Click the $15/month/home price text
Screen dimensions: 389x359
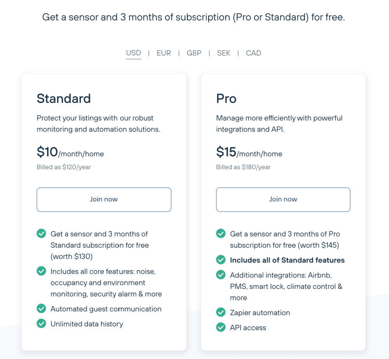coord(249,152)
